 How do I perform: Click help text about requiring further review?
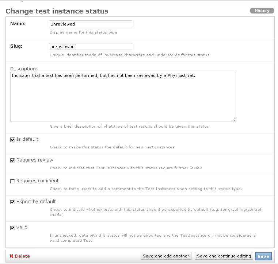[126, 168]
